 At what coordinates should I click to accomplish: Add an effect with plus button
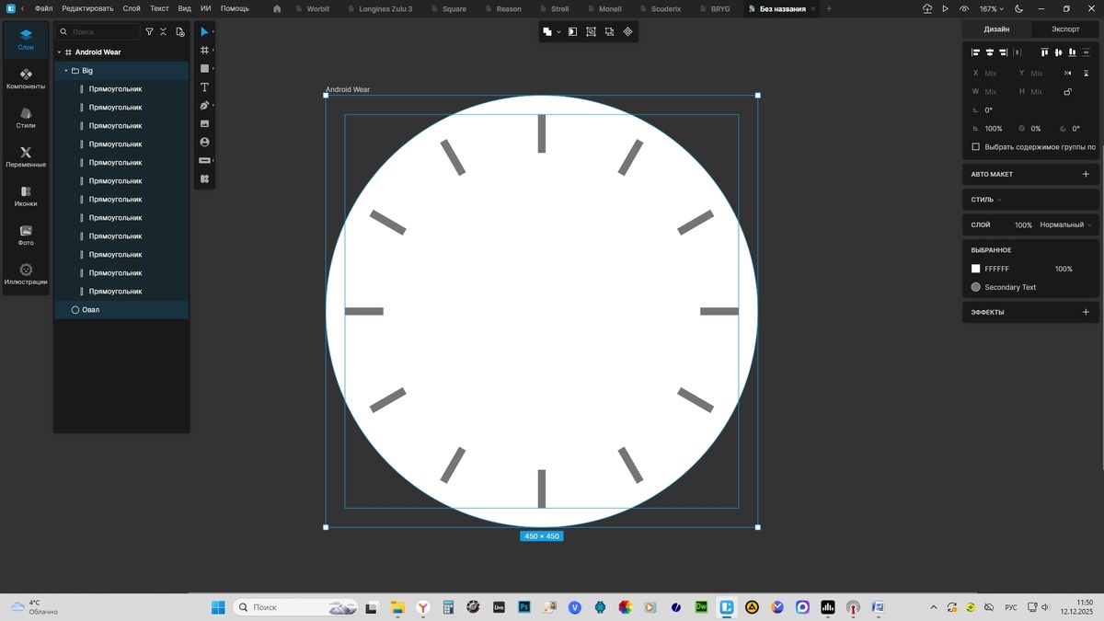pyautogui.click(x=1086, y=312)
